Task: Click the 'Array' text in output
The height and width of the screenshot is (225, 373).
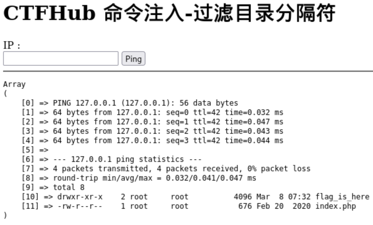Action: pyautogui.click(x=14, y=84)
